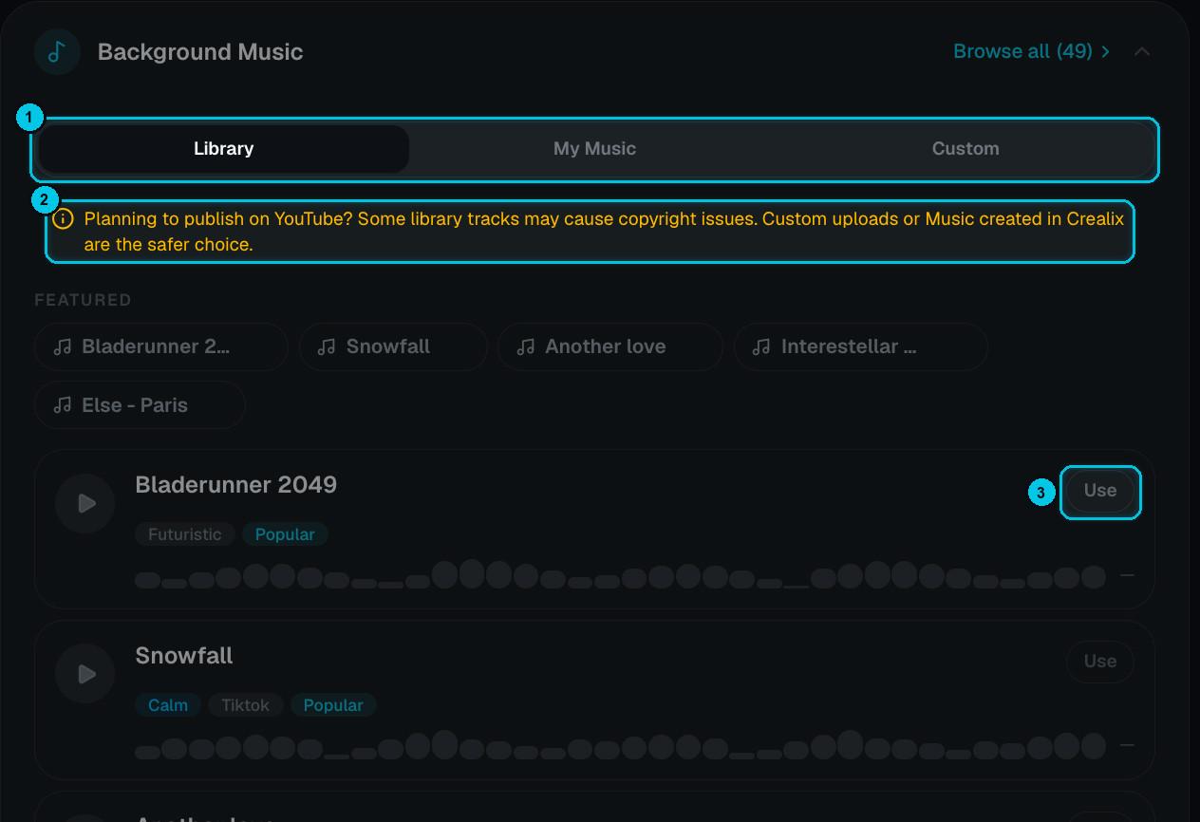The image size is (1200, 822).
Task: Use the Bladerunner 2049 track
Action: click(1100, 491)
